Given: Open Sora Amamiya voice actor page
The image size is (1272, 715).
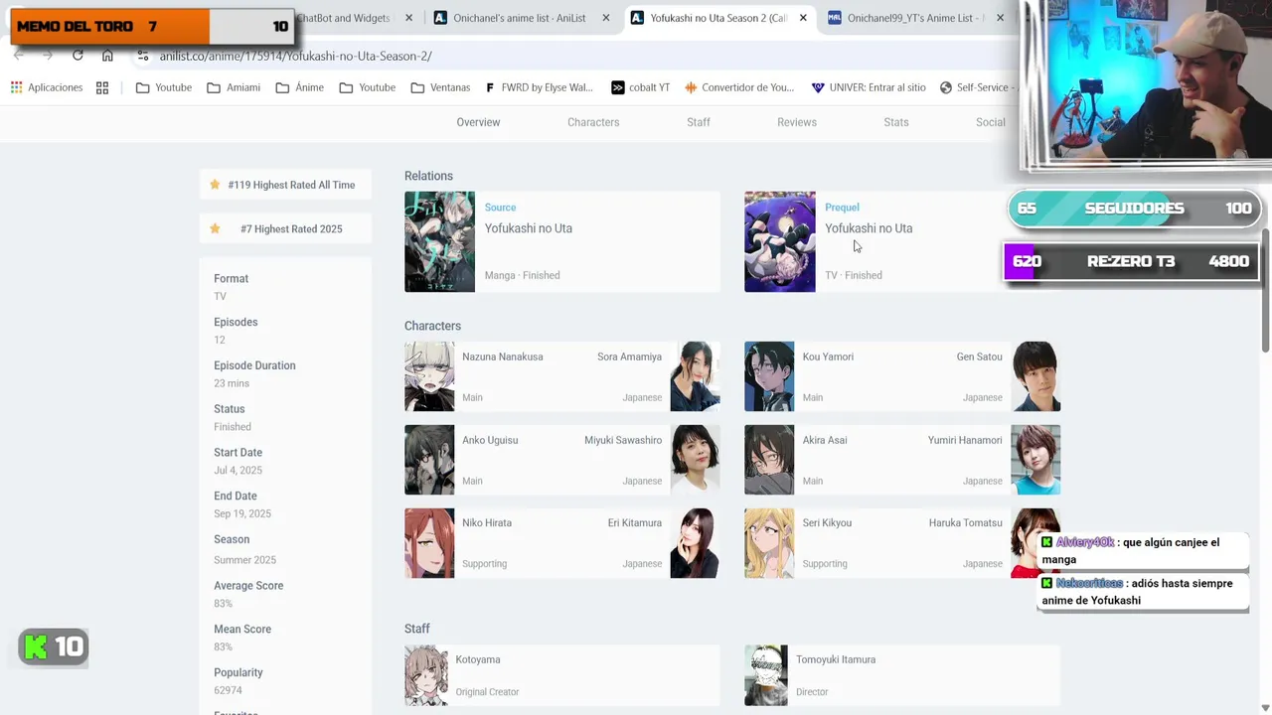Looking at the screenshot, I should pos(629,357).
